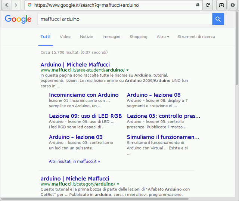Open arrow next to maffucci.it/category/arduino URL
The height and width of the screenshot is (201, 239).
pyautogui.click(x=118, y=184)
